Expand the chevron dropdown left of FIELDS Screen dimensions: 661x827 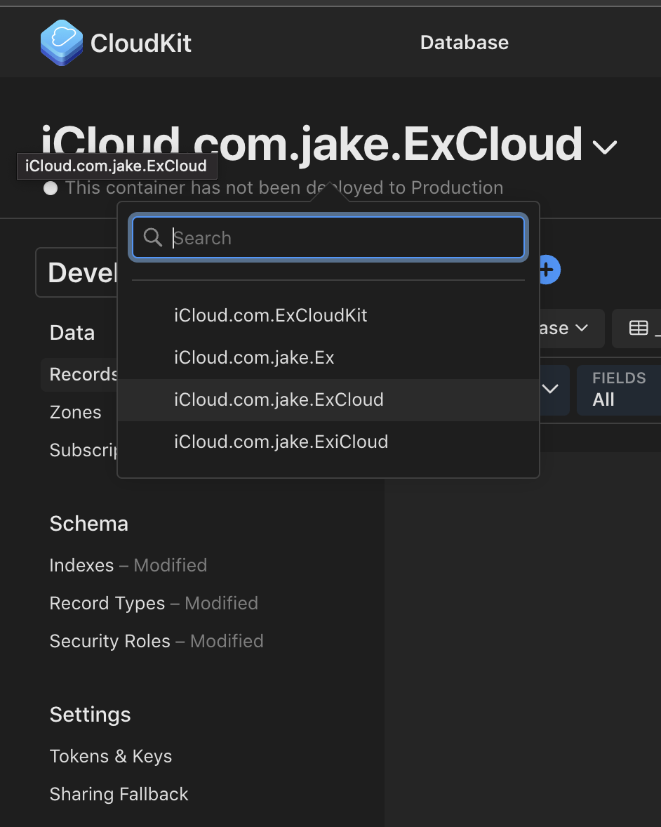pos(549,389)
